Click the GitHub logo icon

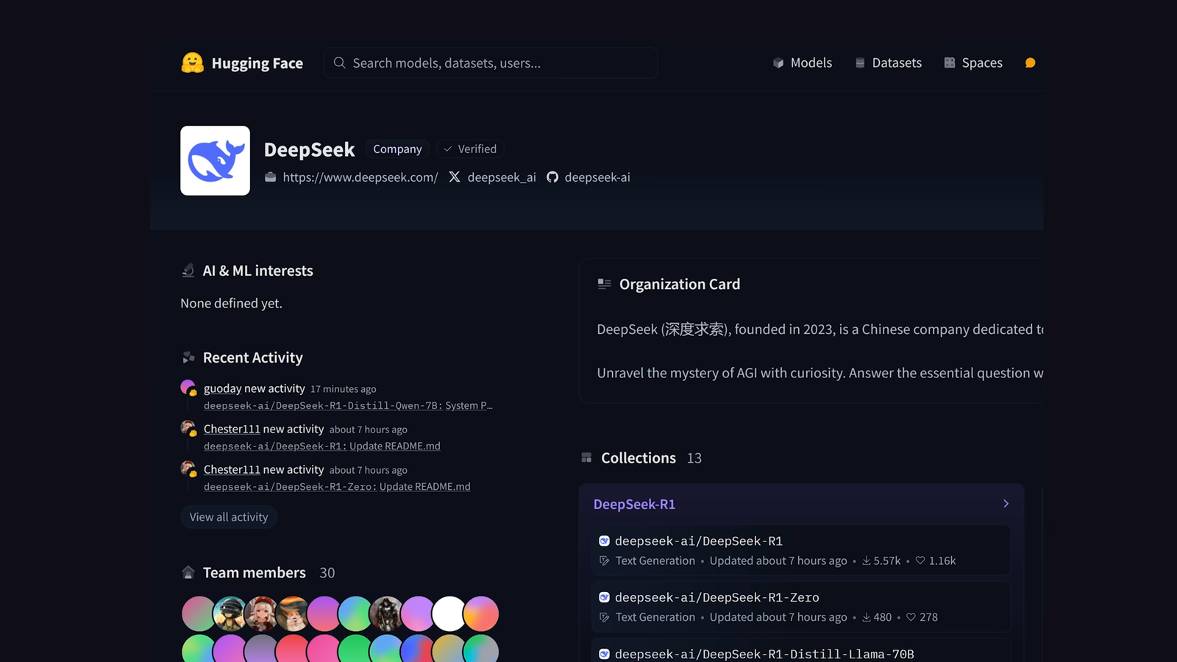point(552,177)
